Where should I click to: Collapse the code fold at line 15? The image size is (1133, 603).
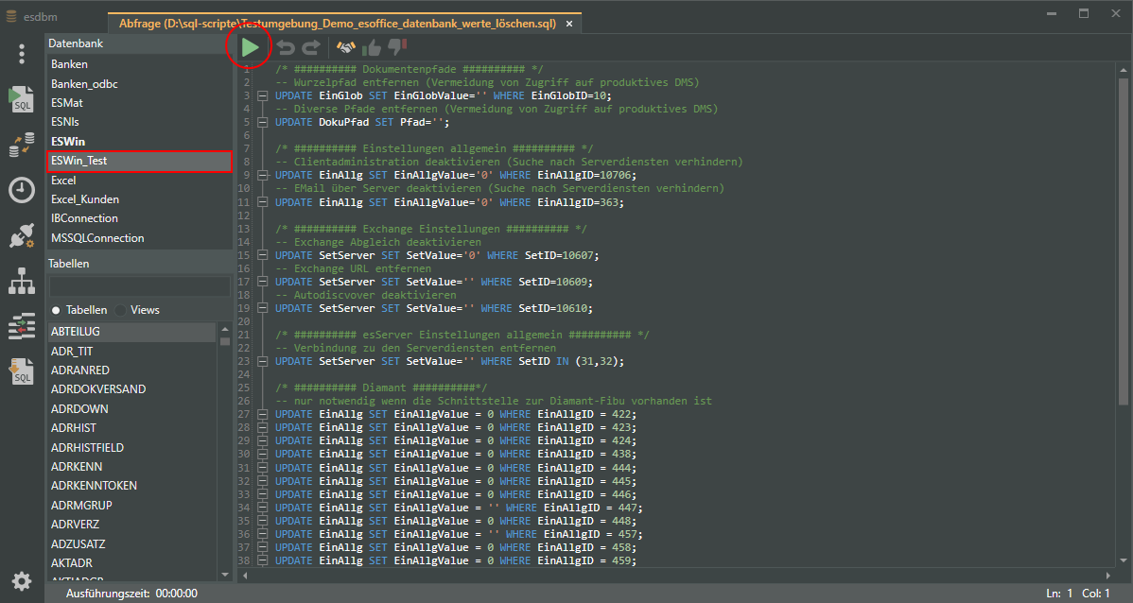(262, 255)
